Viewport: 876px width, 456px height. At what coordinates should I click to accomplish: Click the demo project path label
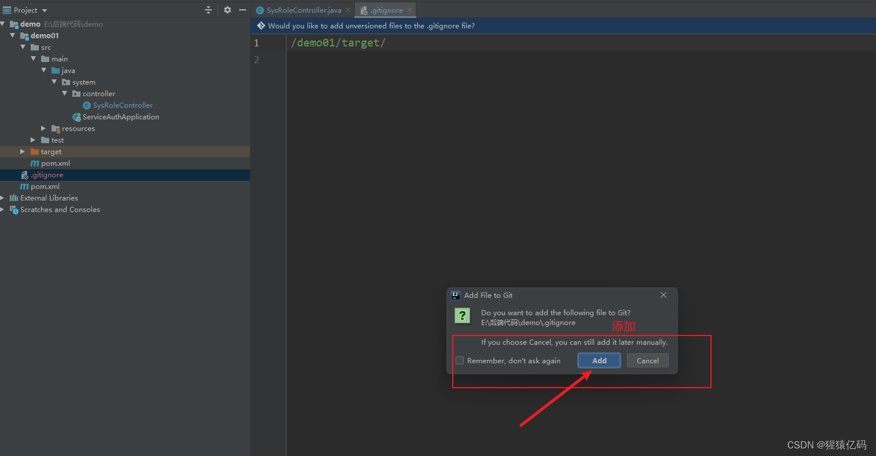click(x=74, y=24)
